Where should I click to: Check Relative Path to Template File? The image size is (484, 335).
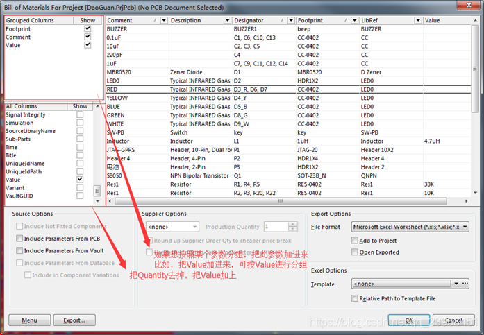coord(355,298)
